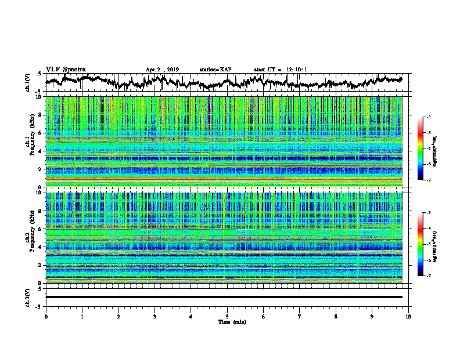The height and width of the screenshot is (355, 460).
Task: Click the "-7" label on ch.1 color bar
Action: point(429,180)
